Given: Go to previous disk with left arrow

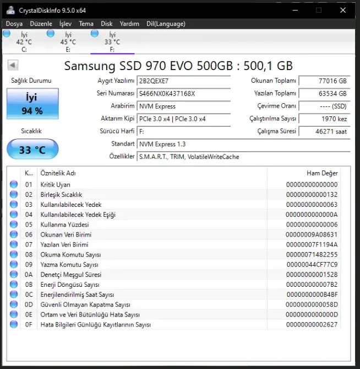Looking at the screenshot, I should coord(13,65).
